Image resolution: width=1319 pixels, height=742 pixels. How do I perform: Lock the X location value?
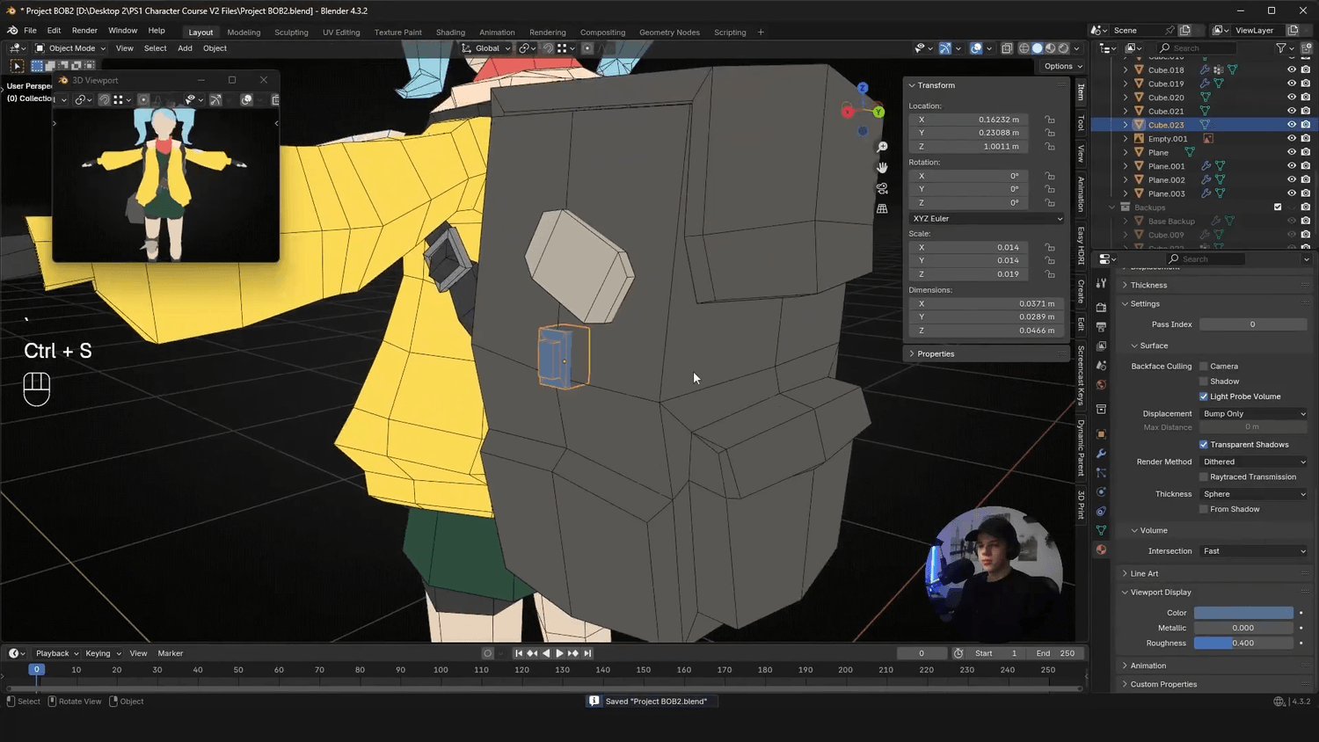coord(1050,120)
